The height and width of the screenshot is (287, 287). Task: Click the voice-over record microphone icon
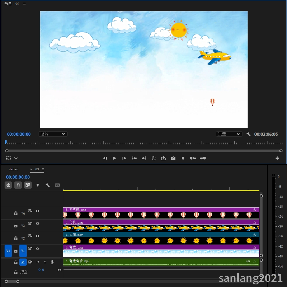[x=52, y=262]
